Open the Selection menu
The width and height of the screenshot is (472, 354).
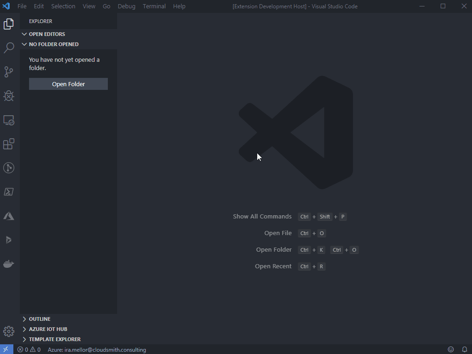pos(63,6)
